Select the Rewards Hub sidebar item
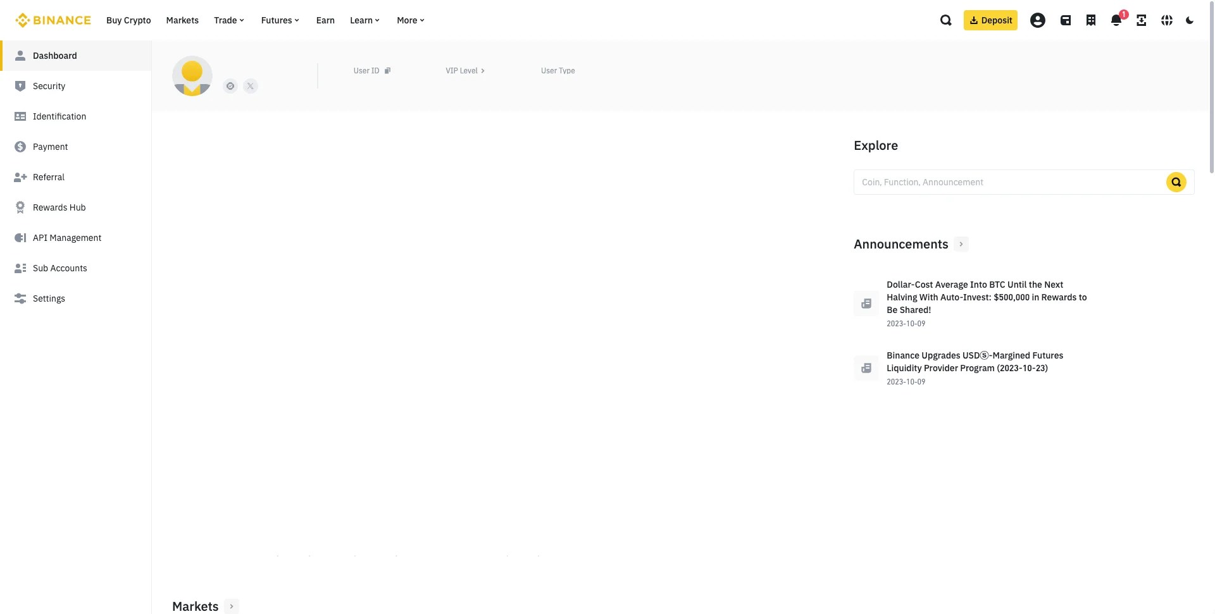1215x614 pixels. pos(59,207)
